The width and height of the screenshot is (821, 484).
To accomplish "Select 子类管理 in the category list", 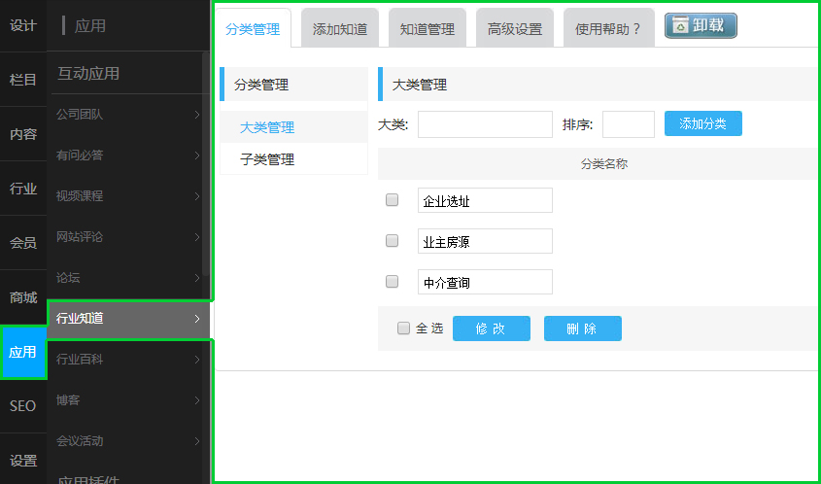I will tap(267, 159).
